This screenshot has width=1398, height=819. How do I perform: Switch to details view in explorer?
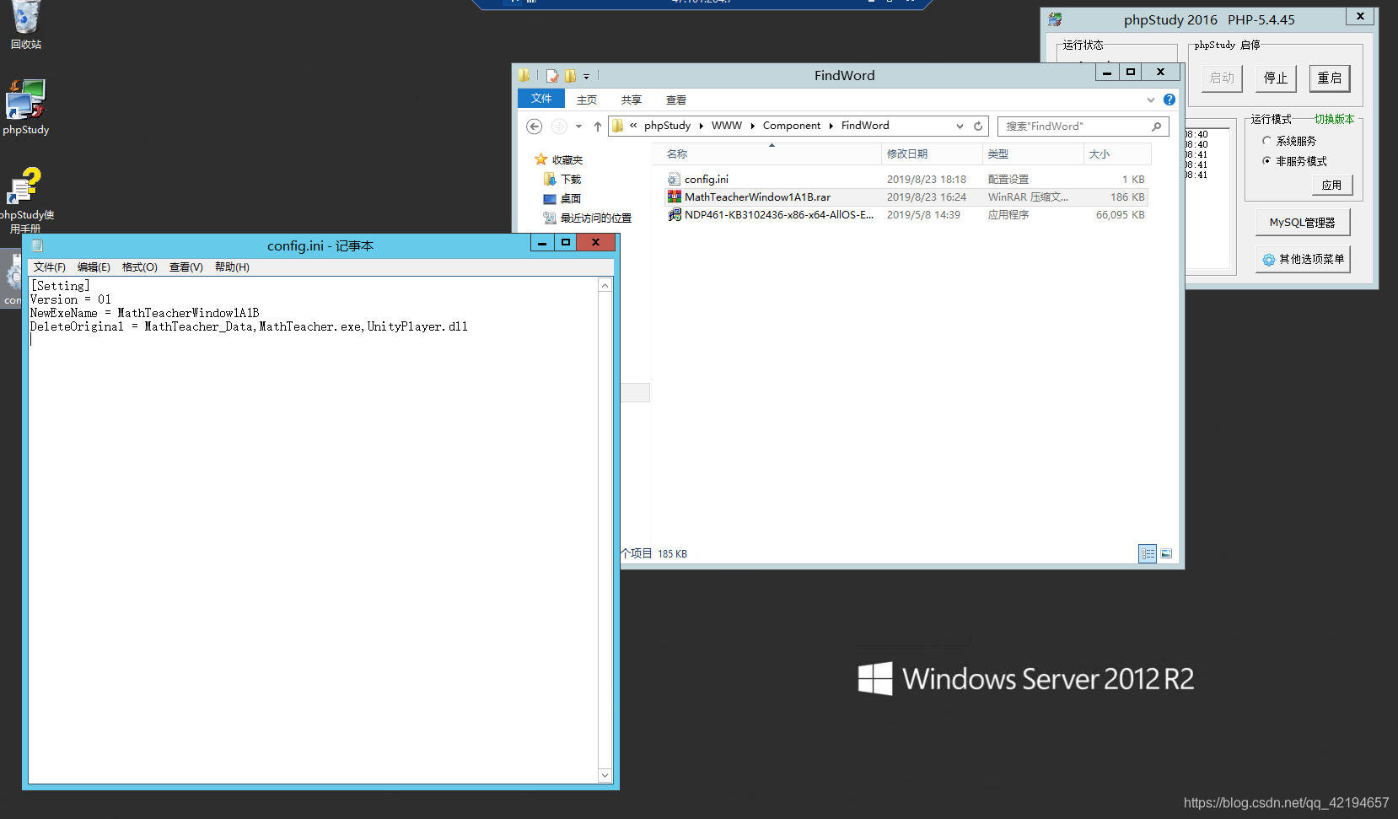1147,553
